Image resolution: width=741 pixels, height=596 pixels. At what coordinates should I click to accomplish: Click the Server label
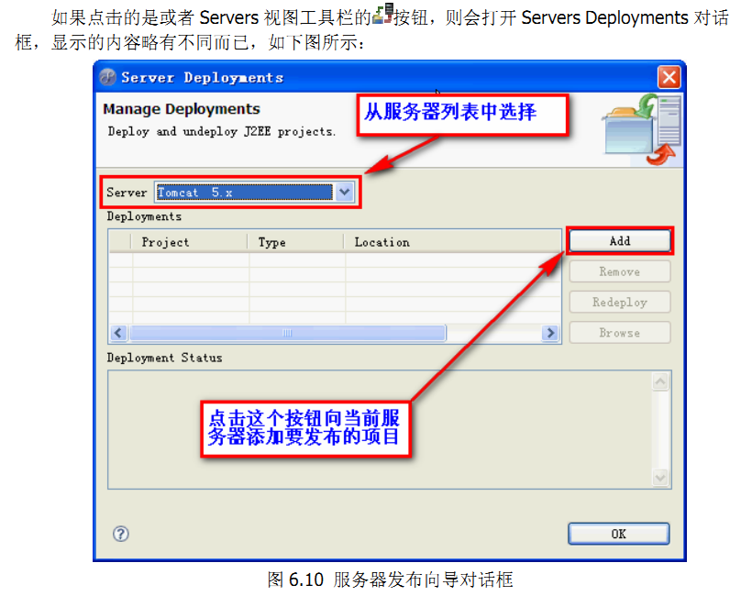click(x=127, y=193)
